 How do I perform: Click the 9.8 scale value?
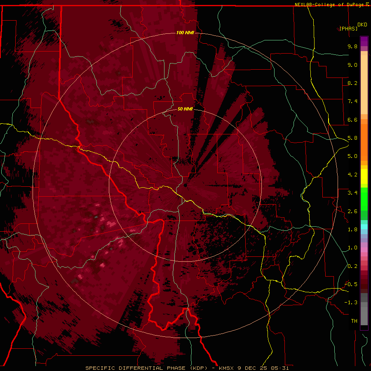coord(352,46)
